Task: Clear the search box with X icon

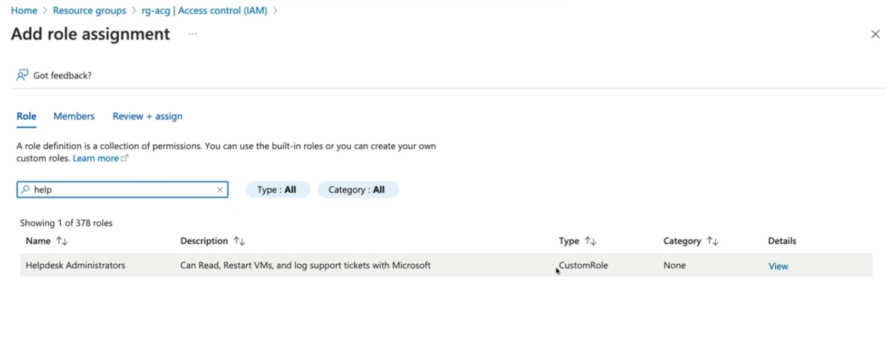Action: click(220, 190)
